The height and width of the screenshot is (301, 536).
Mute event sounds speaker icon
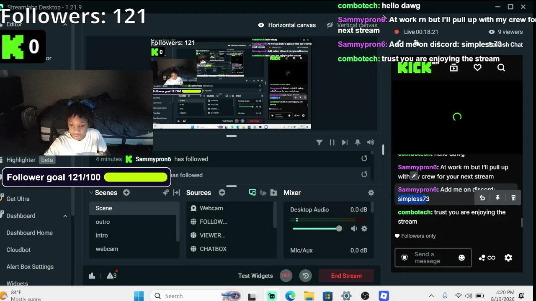pyautogui.click(x=371, y=143)
